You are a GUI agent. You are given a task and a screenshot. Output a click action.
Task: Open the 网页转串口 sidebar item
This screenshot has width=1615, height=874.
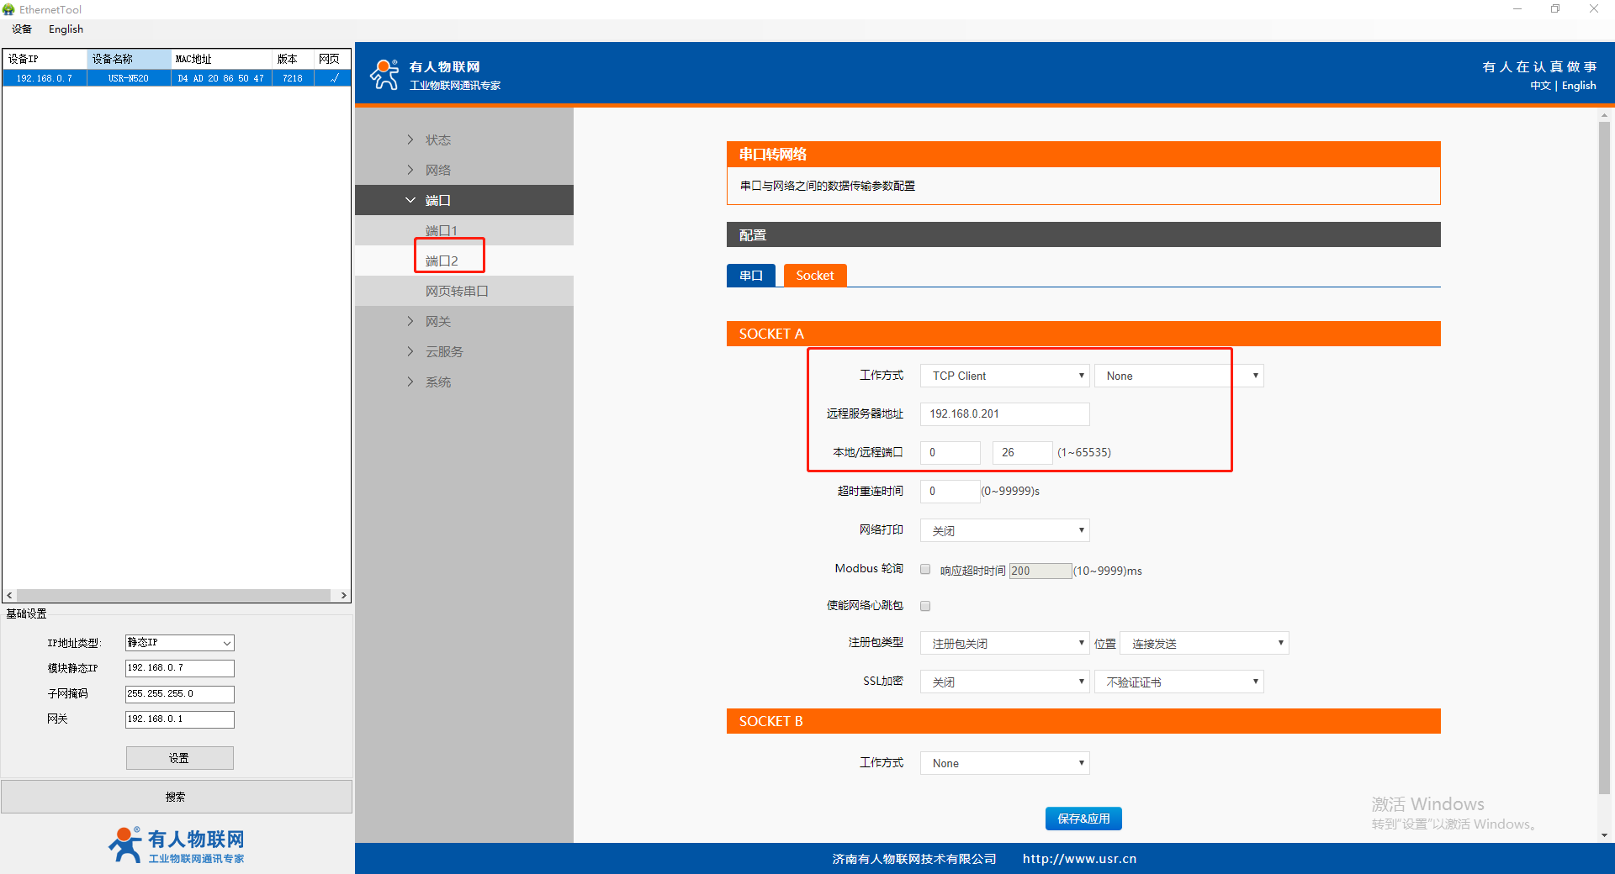[457, 291]
